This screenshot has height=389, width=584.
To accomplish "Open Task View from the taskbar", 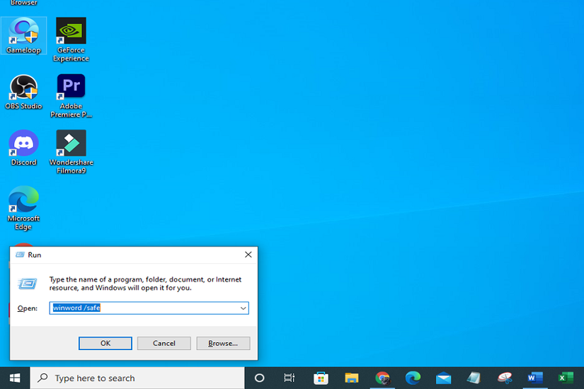I will [x=289, y=378].
